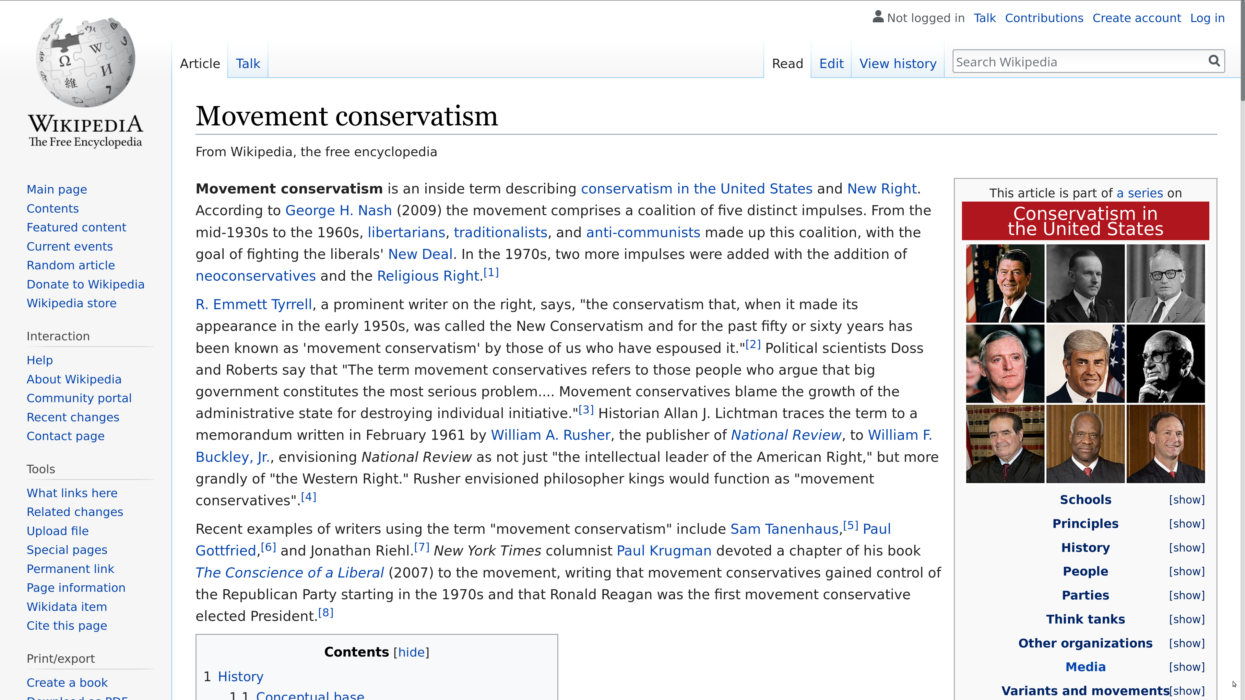Open the Contributions link
Image resolution: width=1245 pixels, height=700 pixels.
coord(1044,18)
